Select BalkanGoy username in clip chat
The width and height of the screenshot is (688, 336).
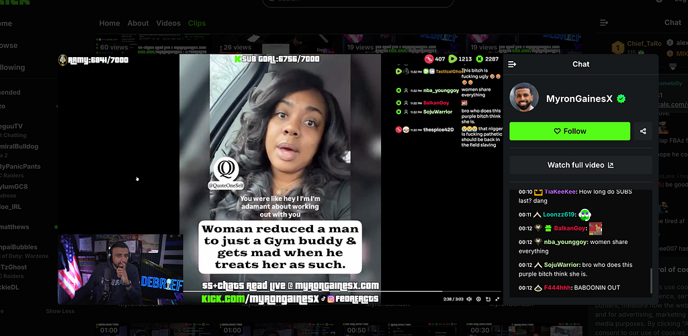[570, 228]
